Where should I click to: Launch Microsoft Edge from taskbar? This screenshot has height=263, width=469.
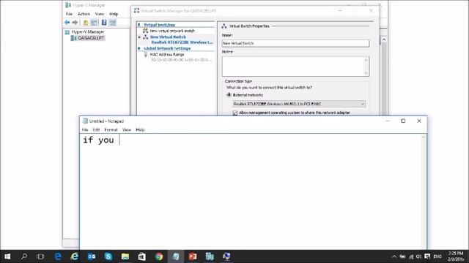click(x=57, y=256)
